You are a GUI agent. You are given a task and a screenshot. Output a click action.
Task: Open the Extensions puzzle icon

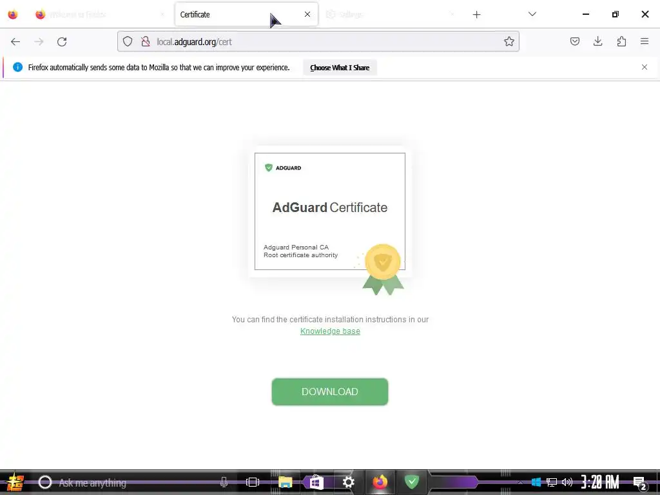point(621,41)
